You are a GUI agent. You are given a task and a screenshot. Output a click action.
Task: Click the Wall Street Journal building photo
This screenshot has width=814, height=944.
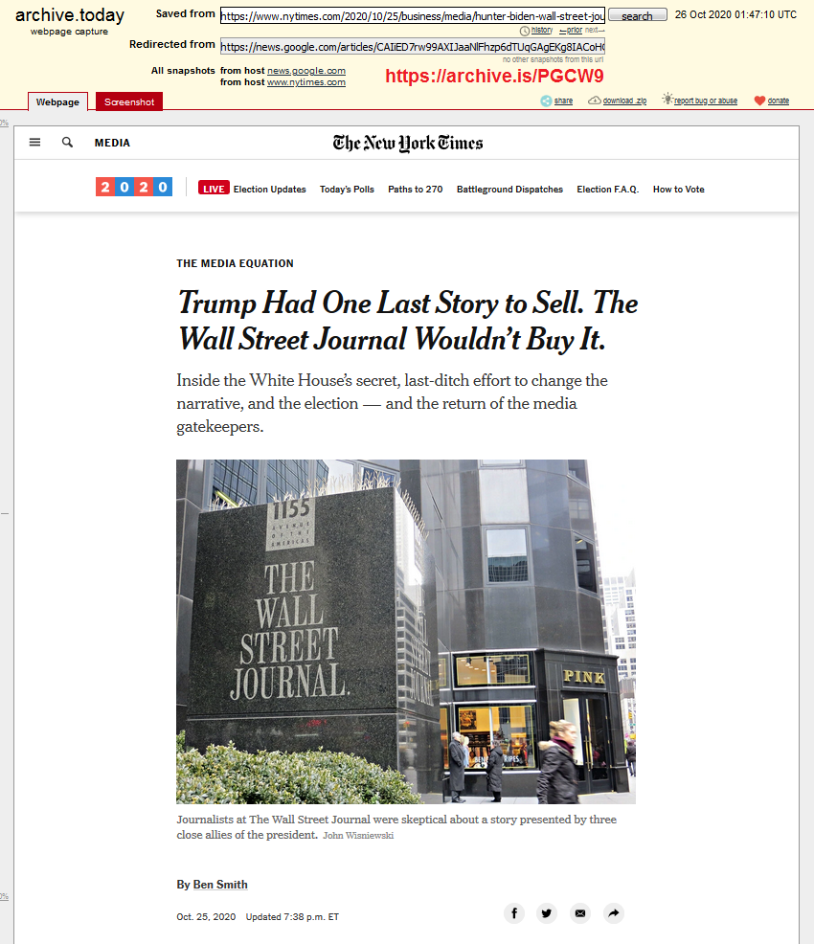point(406,632)
